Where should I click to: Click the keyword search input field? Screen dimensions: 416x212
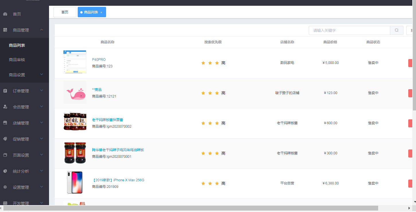pos(349,30)
